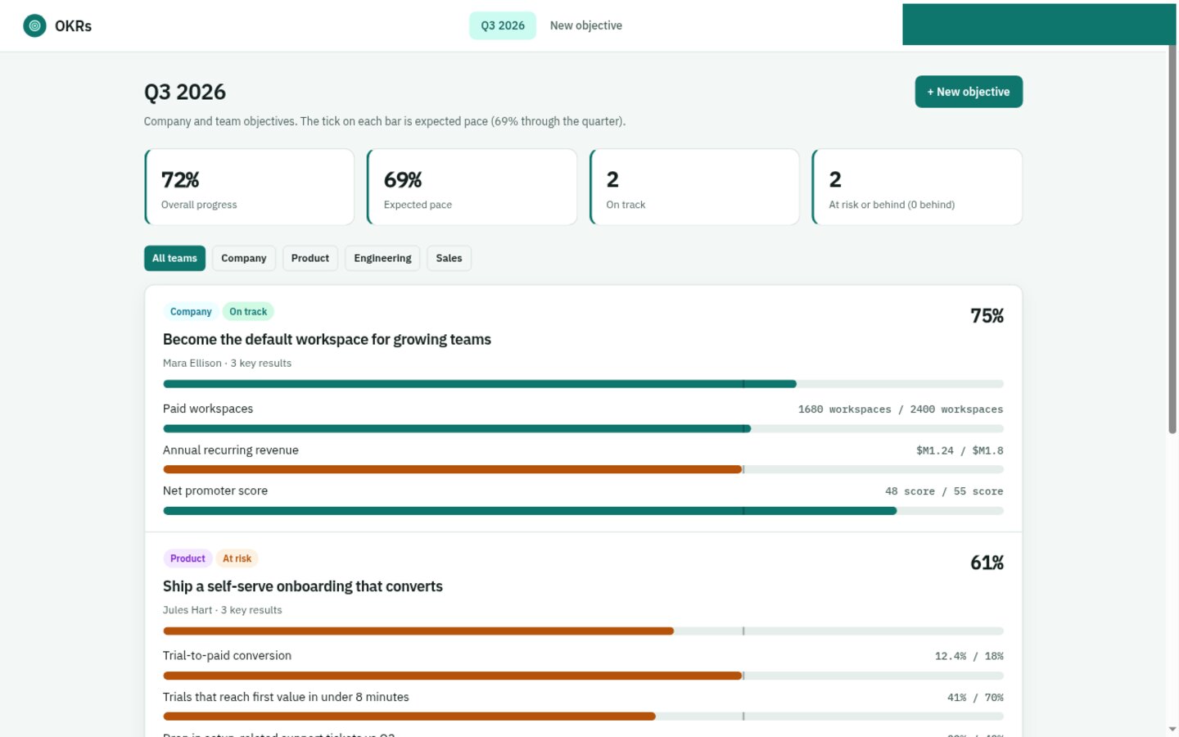The height and width of the screenshot is (737, 1179).
Task: Click the OKRs target logo icon
Action: click(34, 25)
